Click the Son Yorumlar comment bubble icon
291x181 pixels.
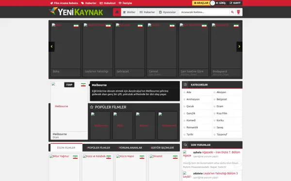pyautogui.click(x=185, y=145)
